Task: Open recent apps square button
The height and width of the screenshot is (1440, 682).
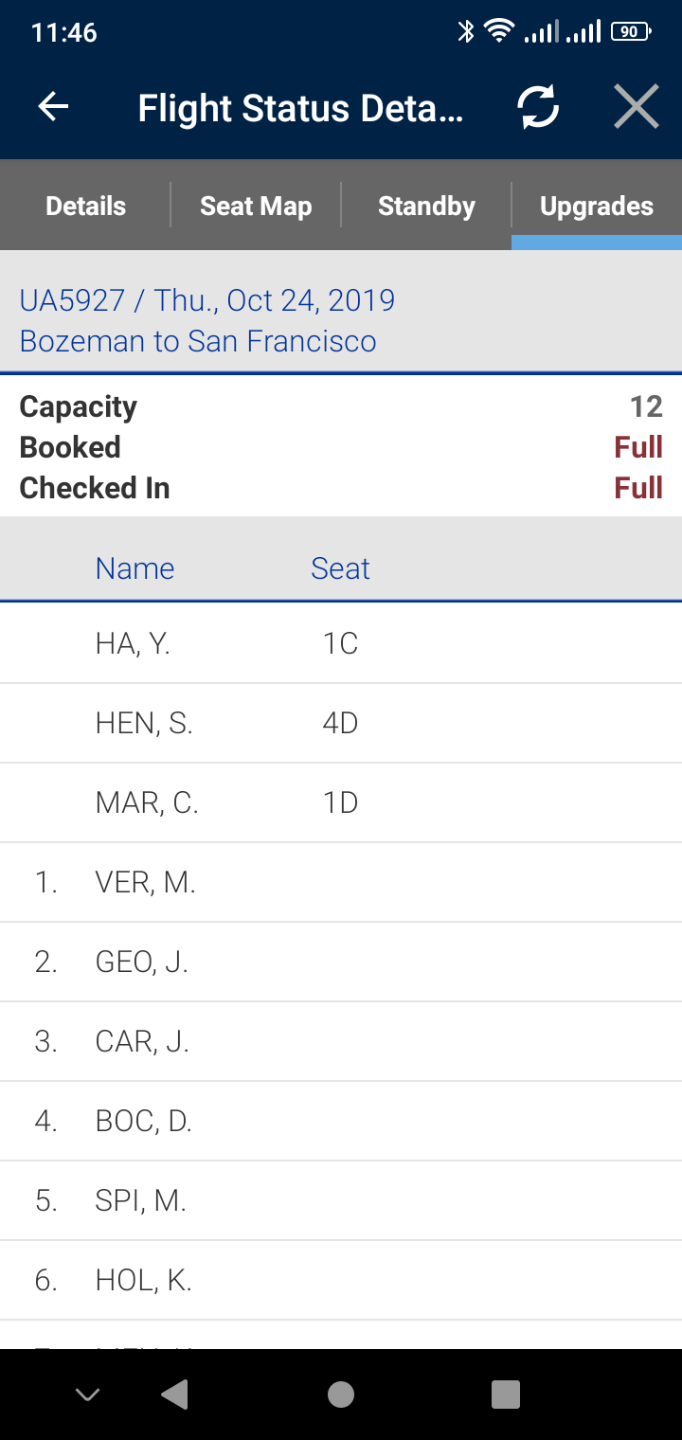Action: click(506, 1394)
